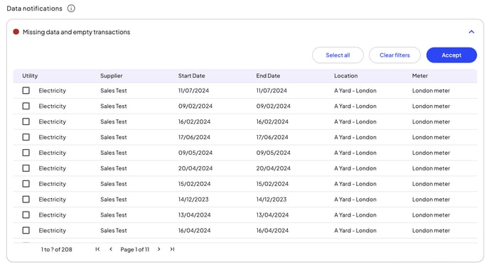489x267 pixels.
Task: Click the Clear filters button
Action: (394, 55)
